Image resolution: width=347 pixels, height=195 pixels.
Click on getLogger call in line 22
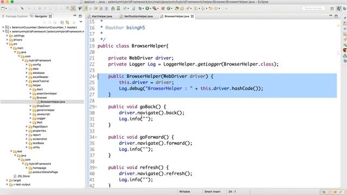(209, 64)
